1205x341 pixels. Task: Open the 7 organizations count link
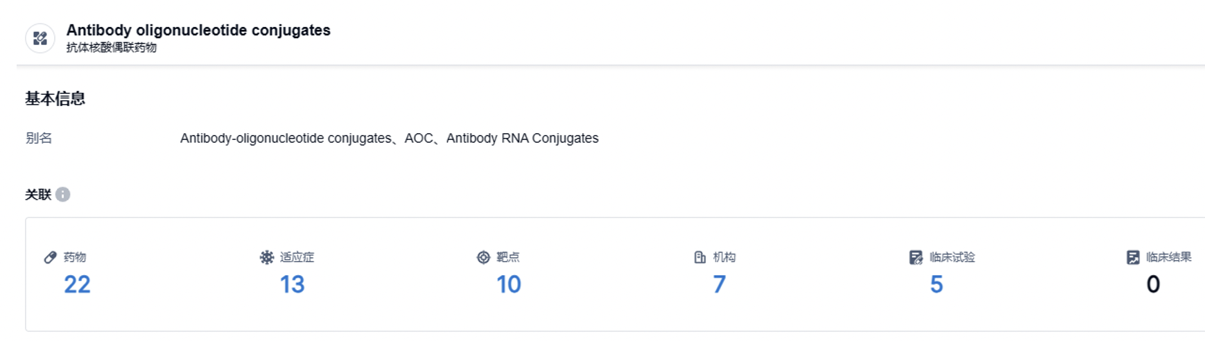(x=719, y=284)
